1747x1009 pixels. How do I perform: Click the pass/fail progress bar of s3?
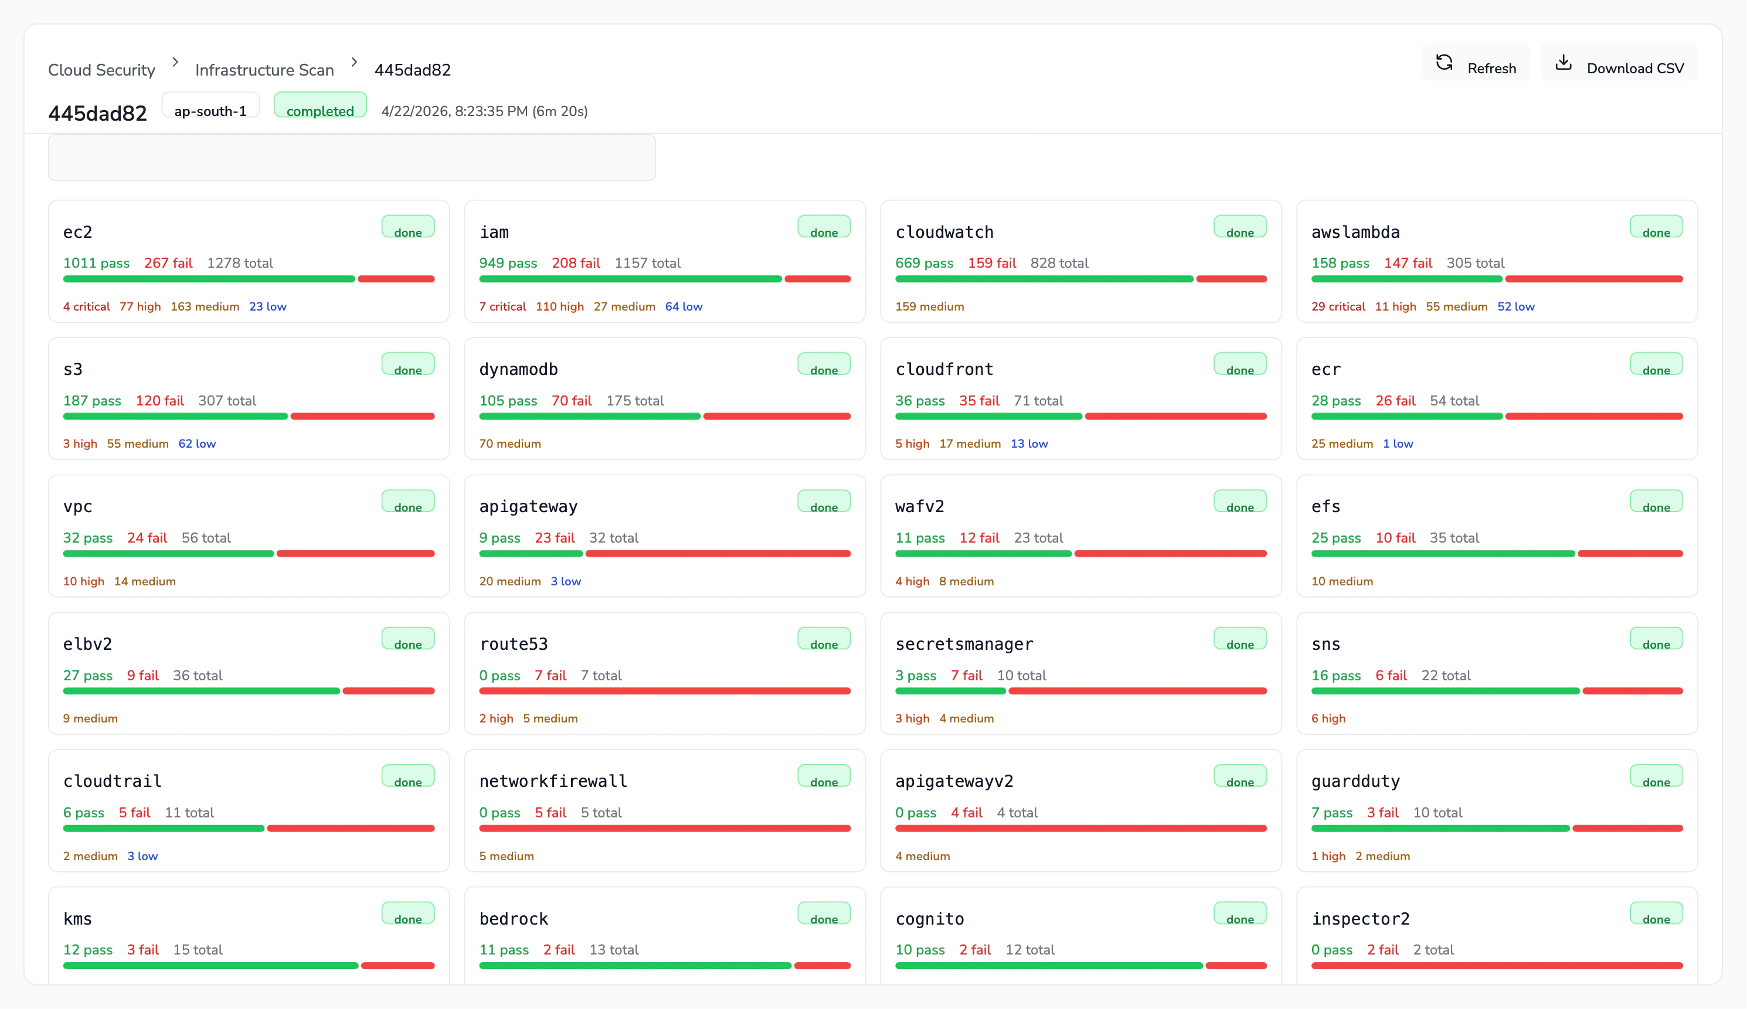tap(248, 417)
